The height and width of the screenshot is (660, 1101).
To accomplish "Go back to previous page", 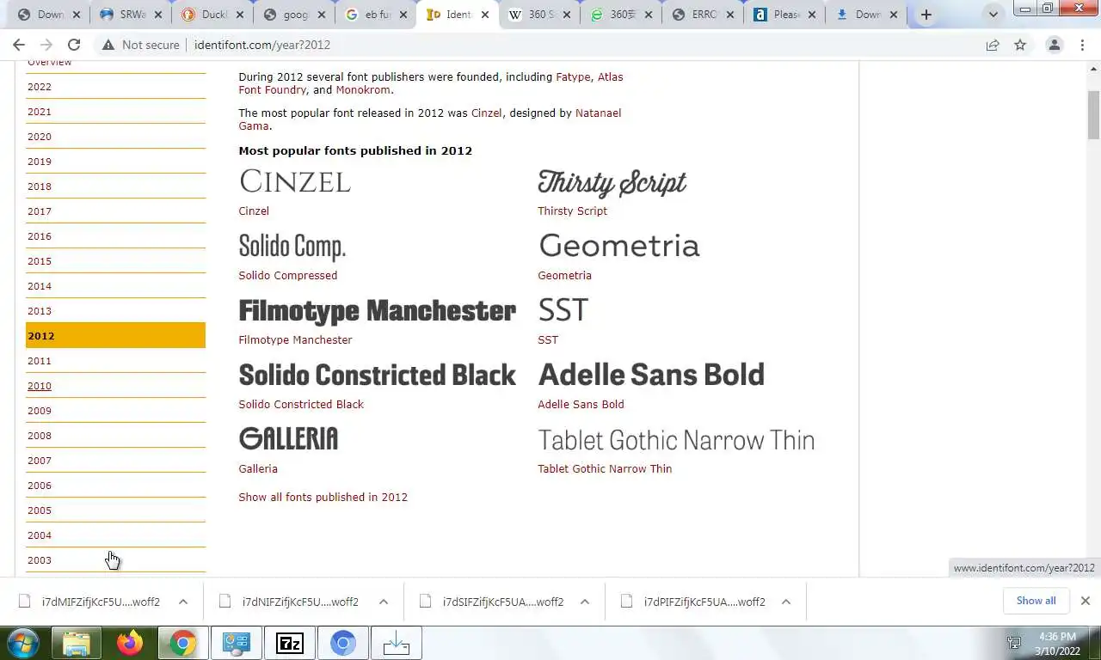I will [x=19, y=45].
